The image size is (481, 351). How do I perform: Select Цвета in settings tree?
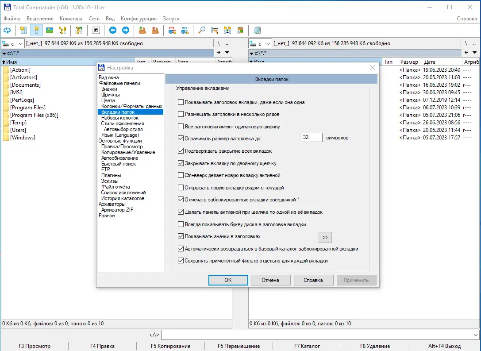108,100
